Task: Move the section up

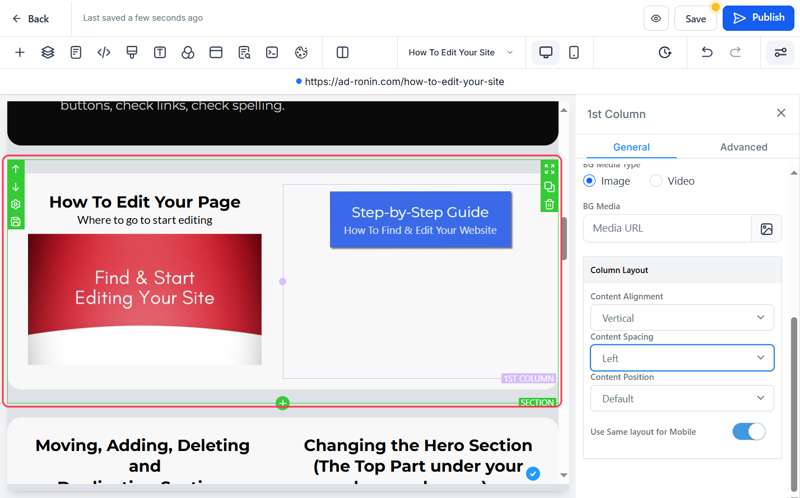Action: pyautogui.click(x=16, y=169)
